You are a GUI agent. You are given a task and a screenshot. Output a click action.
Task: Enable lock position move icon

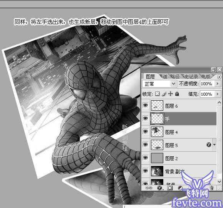tap(170, 94)
